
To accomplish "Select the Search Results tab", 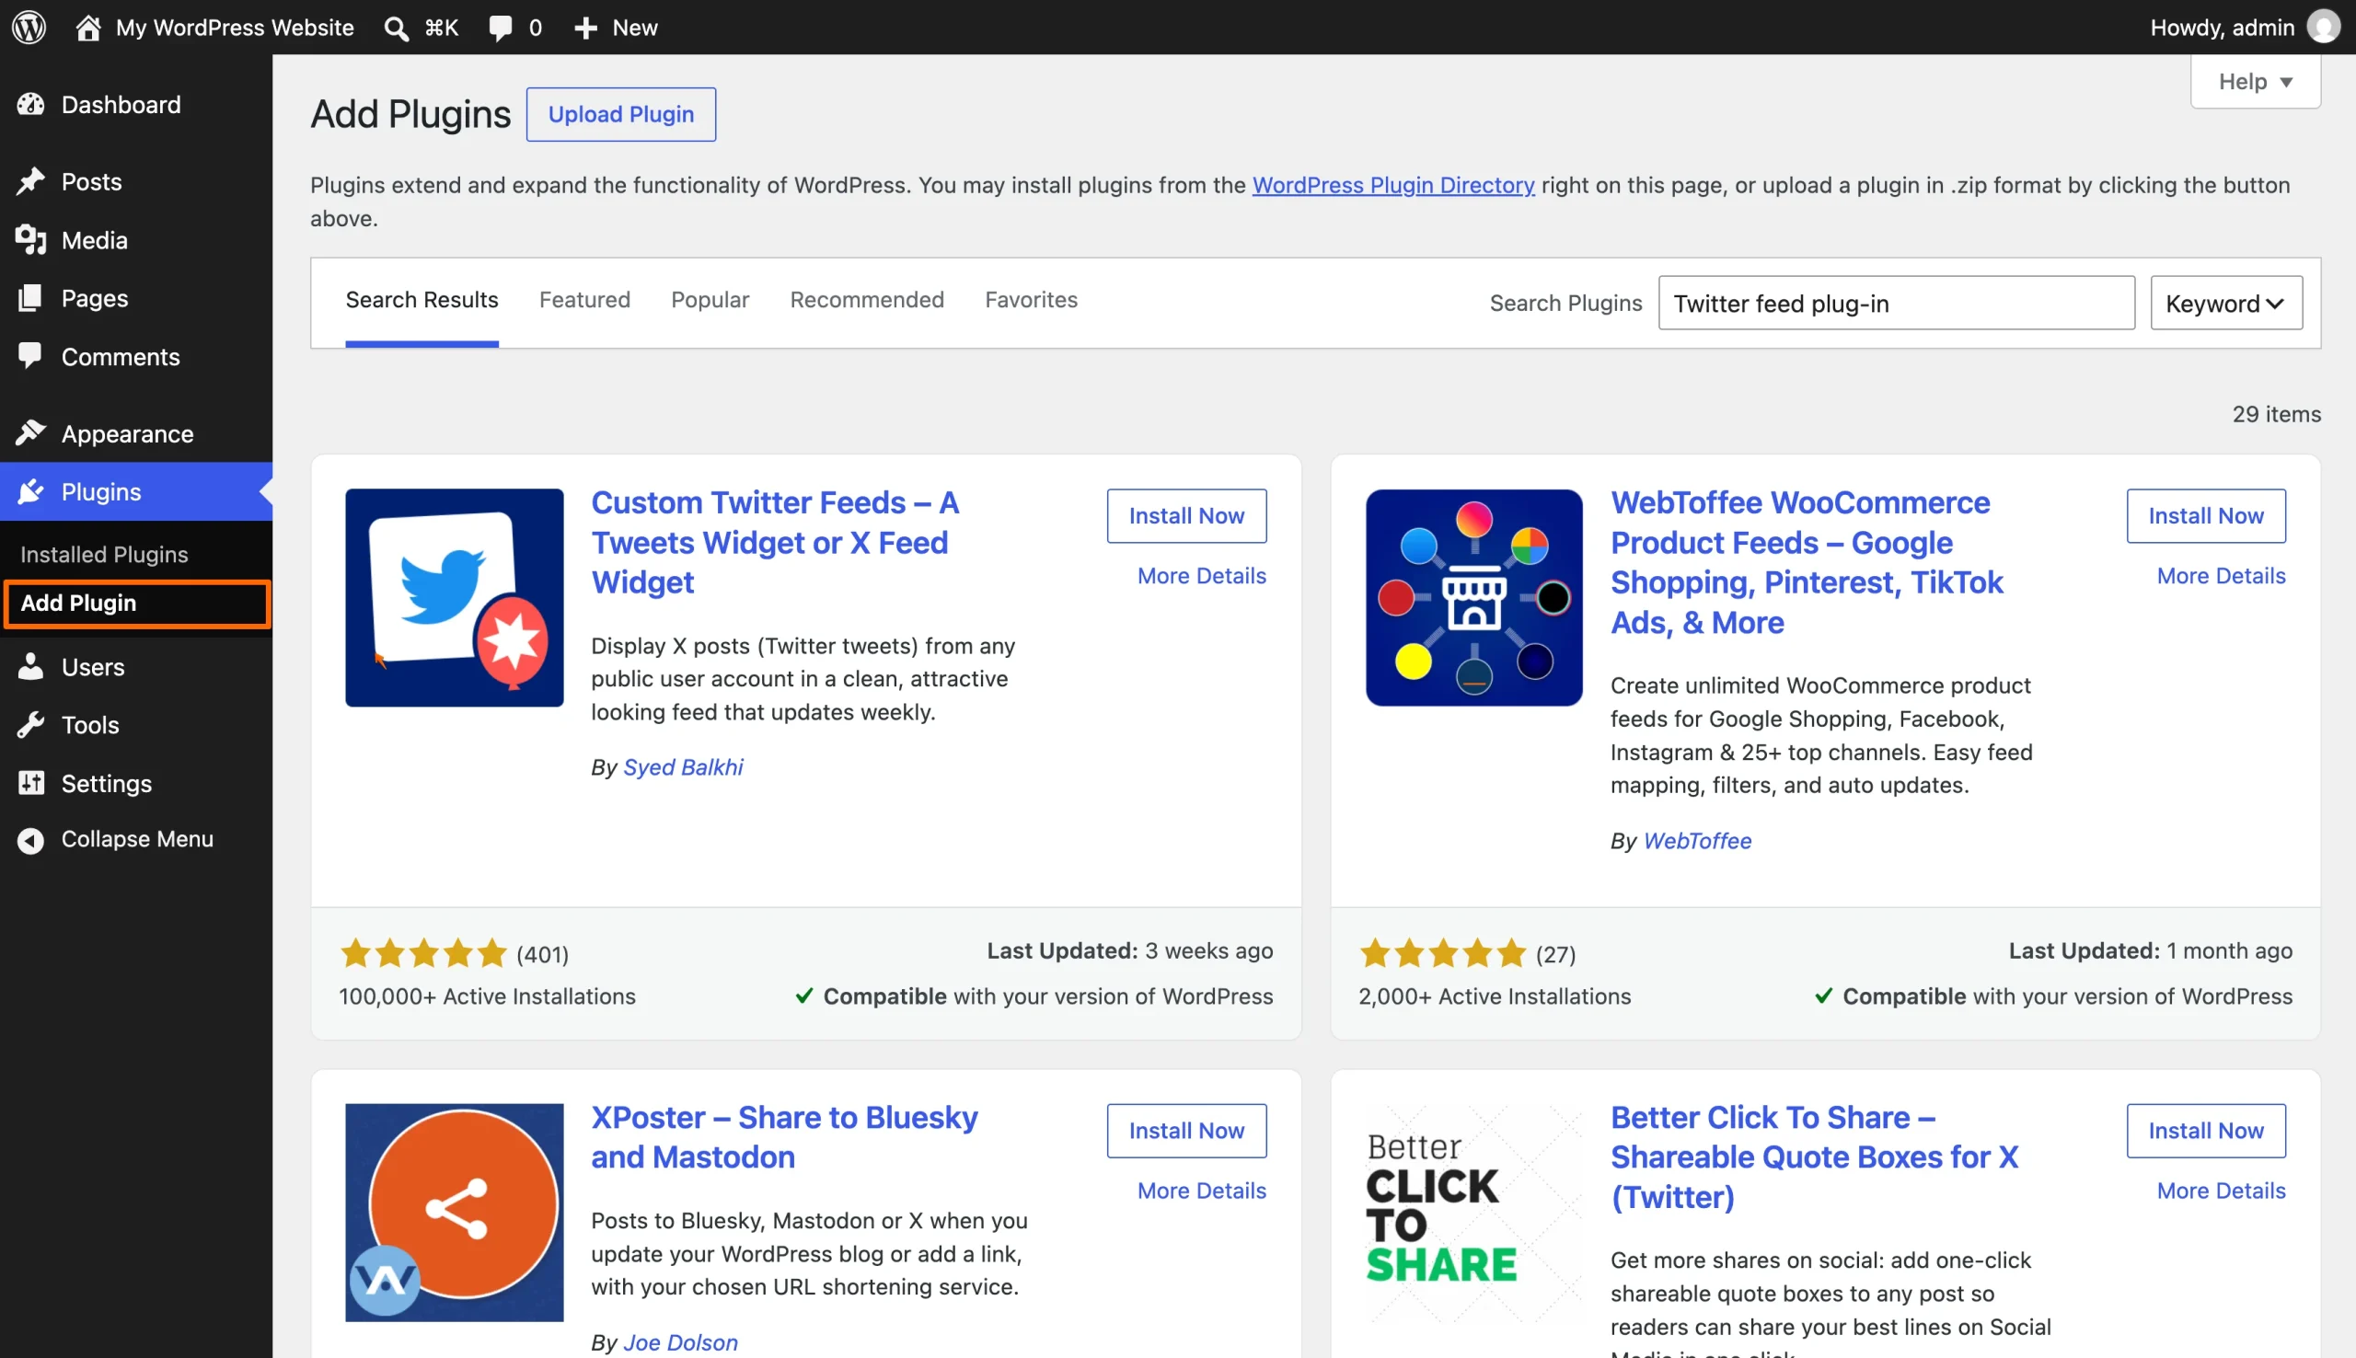I will [x=422, y=299].
